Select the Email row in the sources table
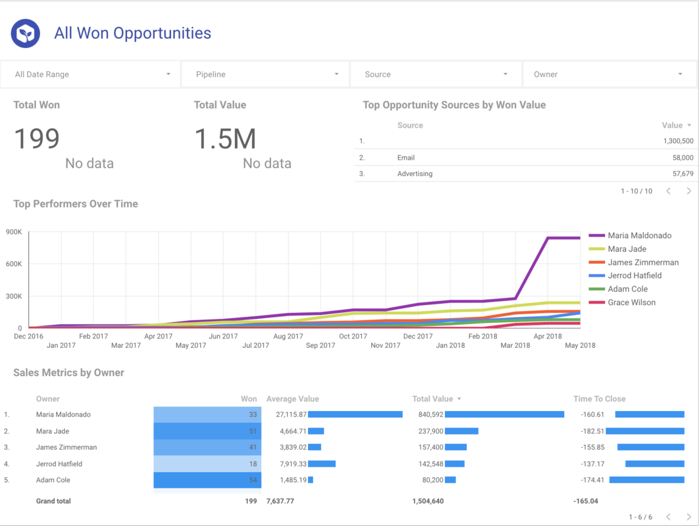 coord(406,157)
